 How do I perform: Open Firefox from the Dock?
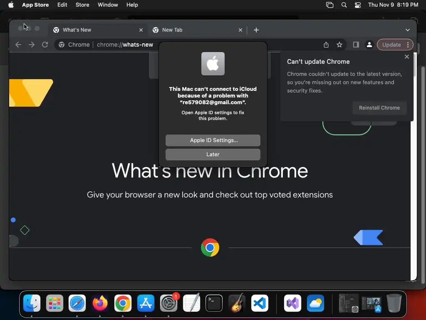coord(100,303)
